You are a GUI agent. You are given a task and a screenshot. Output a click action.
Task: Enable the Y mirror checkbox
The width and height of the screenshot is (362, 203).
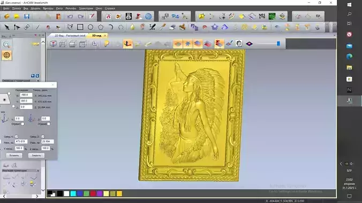22,124
